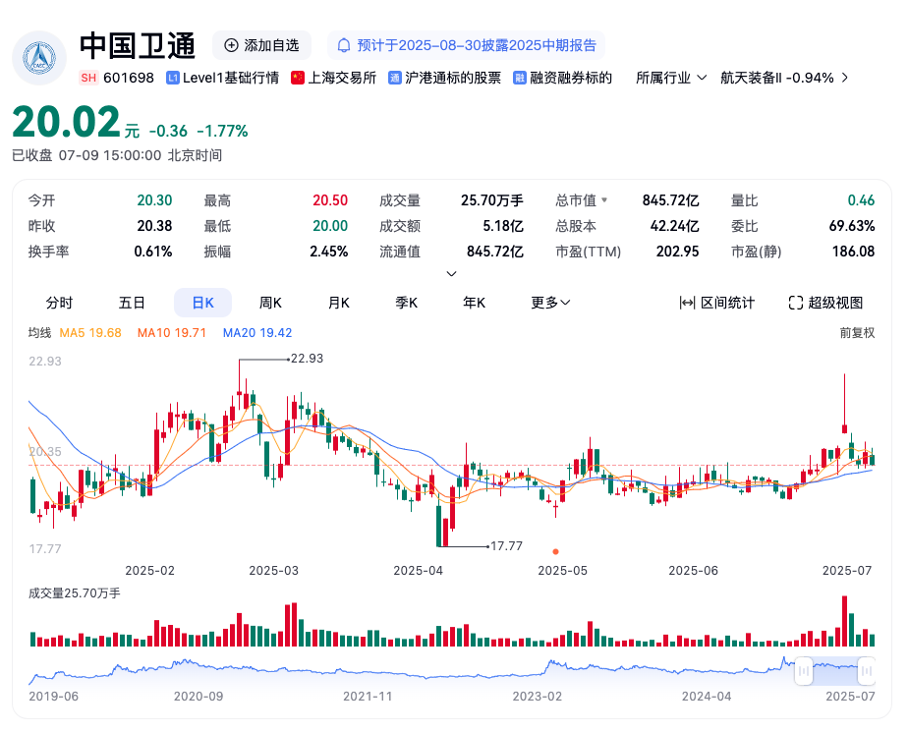Click the 区间统计 range measure icon
This screenshot has width=908, height=732.
tap(687, 303)
